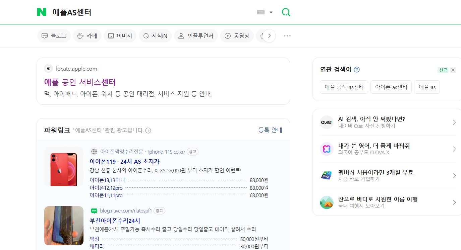Select related search 아이폰 as센터
Screen dimensions: 461x250
[391, 87]
